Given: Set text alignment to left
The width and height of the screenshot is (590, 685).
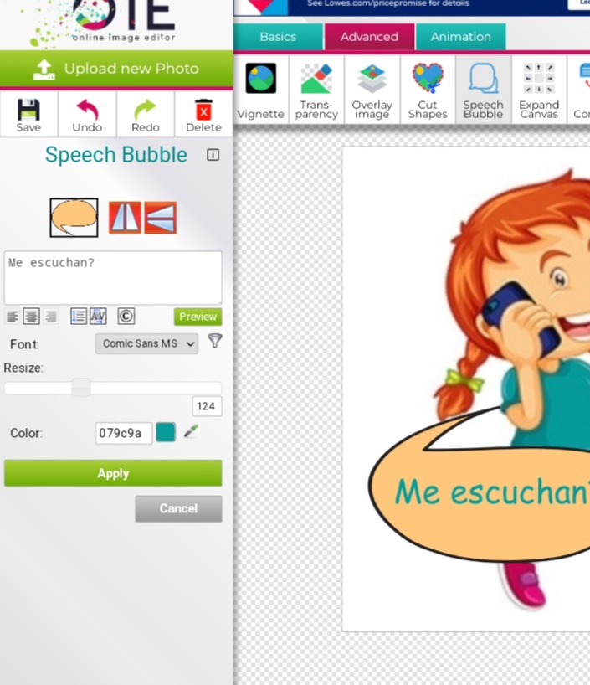Looking at the screenshot, I should 13,317.
